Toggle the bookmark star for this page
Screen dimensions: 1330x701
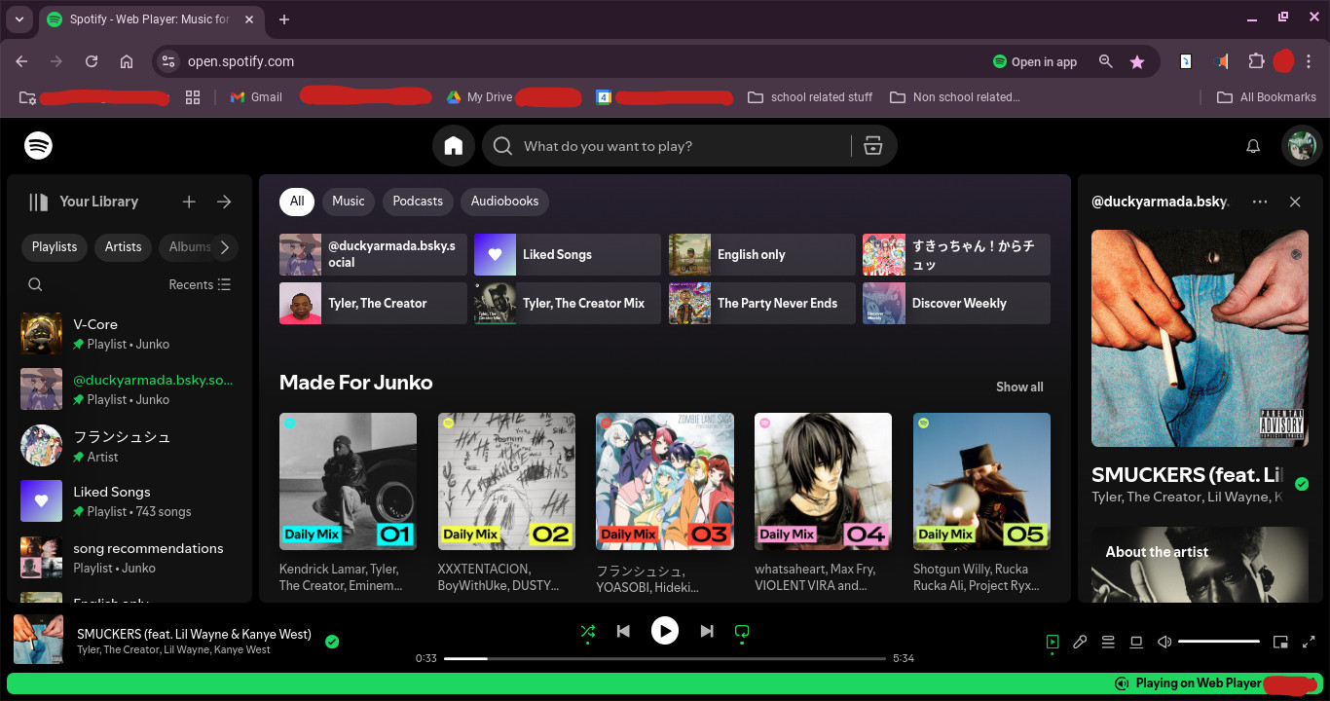1137,61
